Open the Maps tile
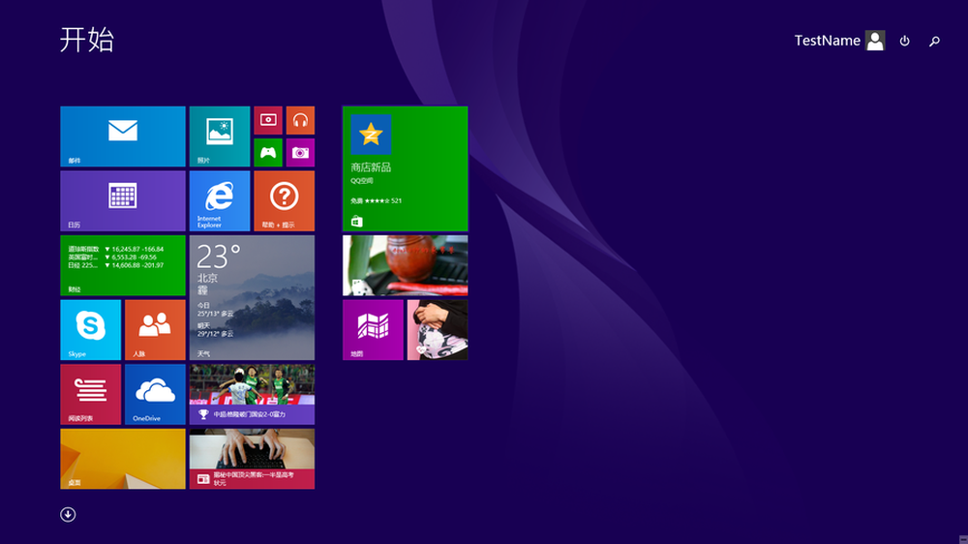This screenshot has width=968, height=544. tap(373, 330)
